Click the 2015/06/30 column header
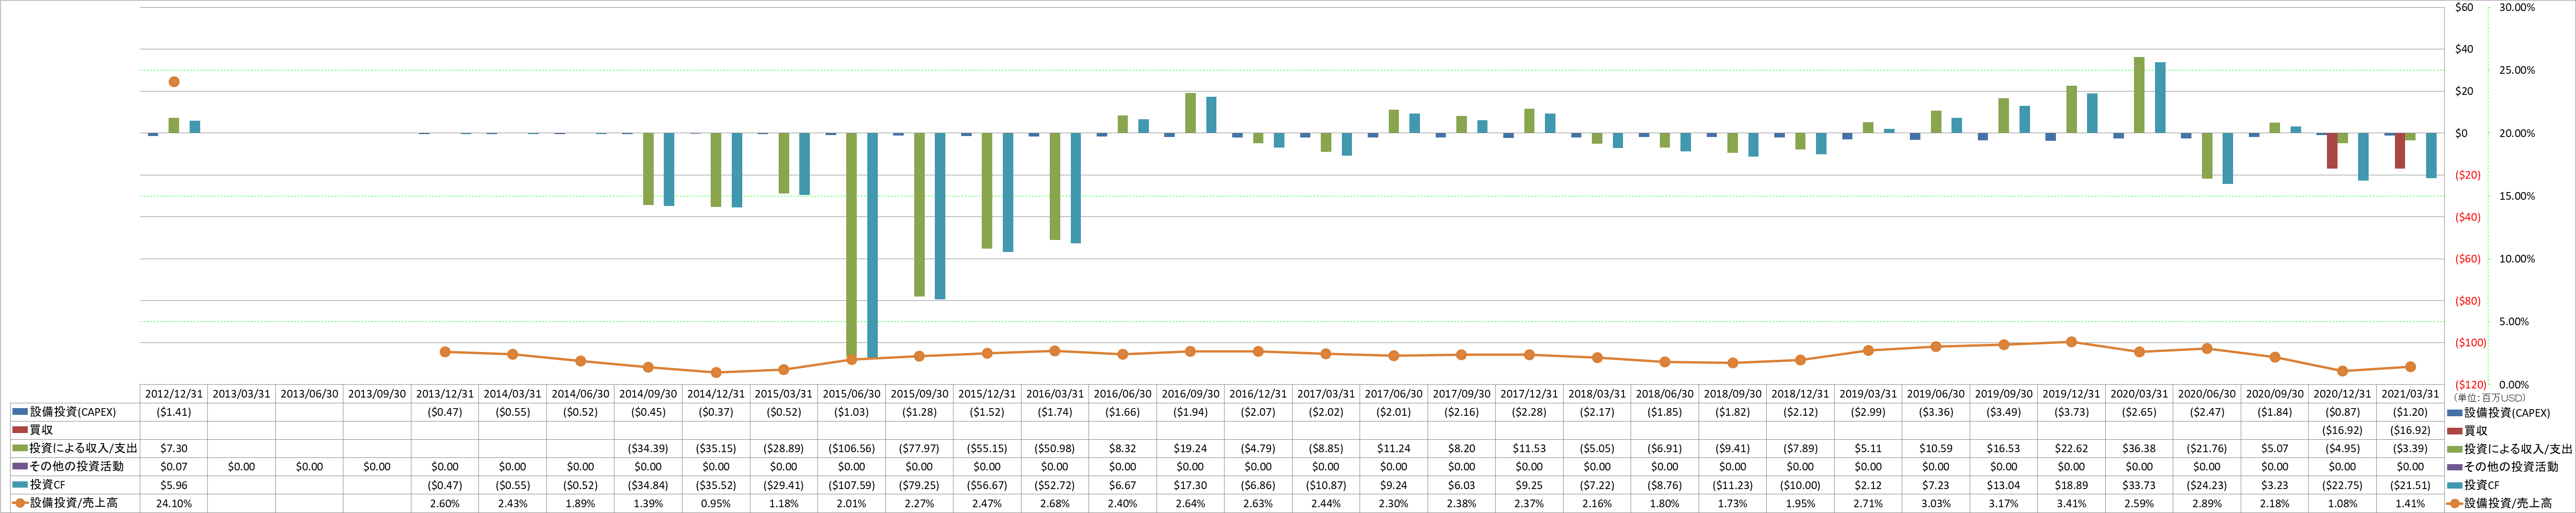The width and height of the screenshot is (2576, 513). tap(851, 394)
